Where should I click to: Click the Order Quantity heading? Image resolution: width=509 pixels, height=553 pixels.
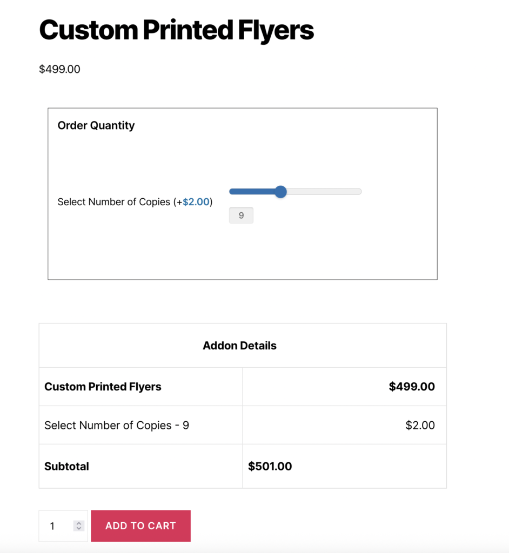pos(96,125)
